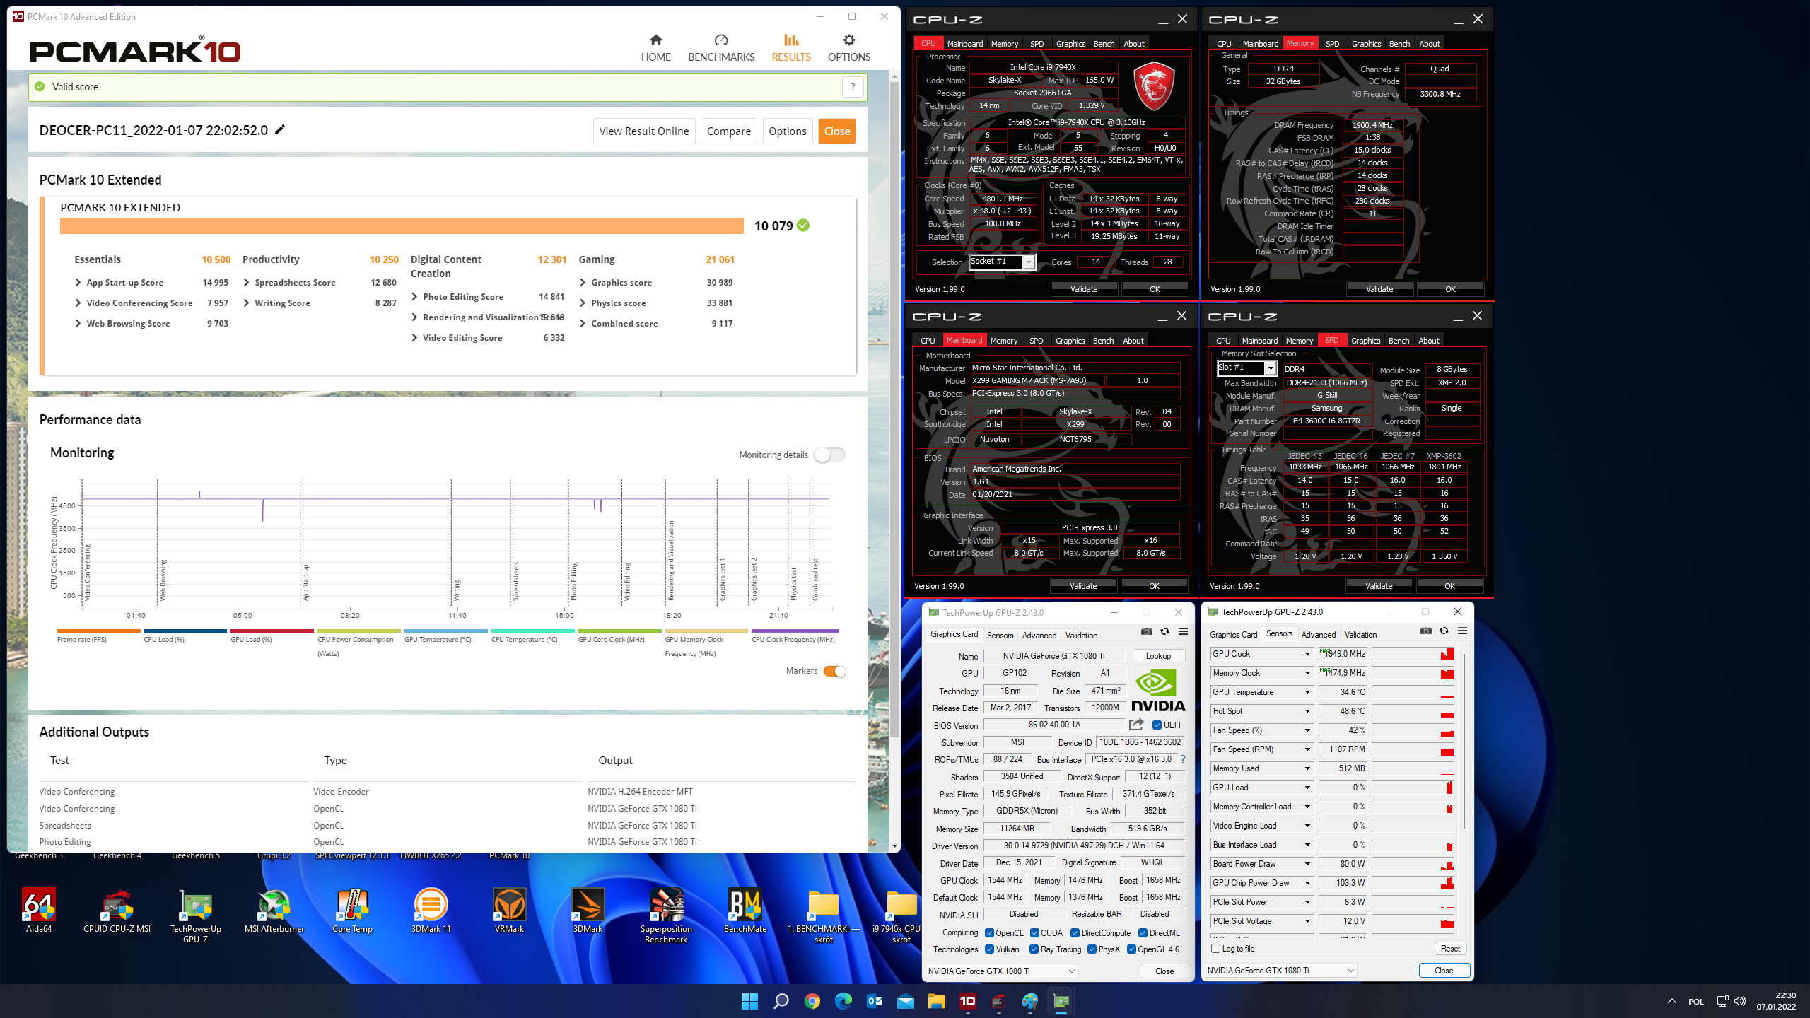Switch to Graphics tab in bottom-left CPU-Z window
Screen dimensions: 1810x1018
[x=1070, y=341]
